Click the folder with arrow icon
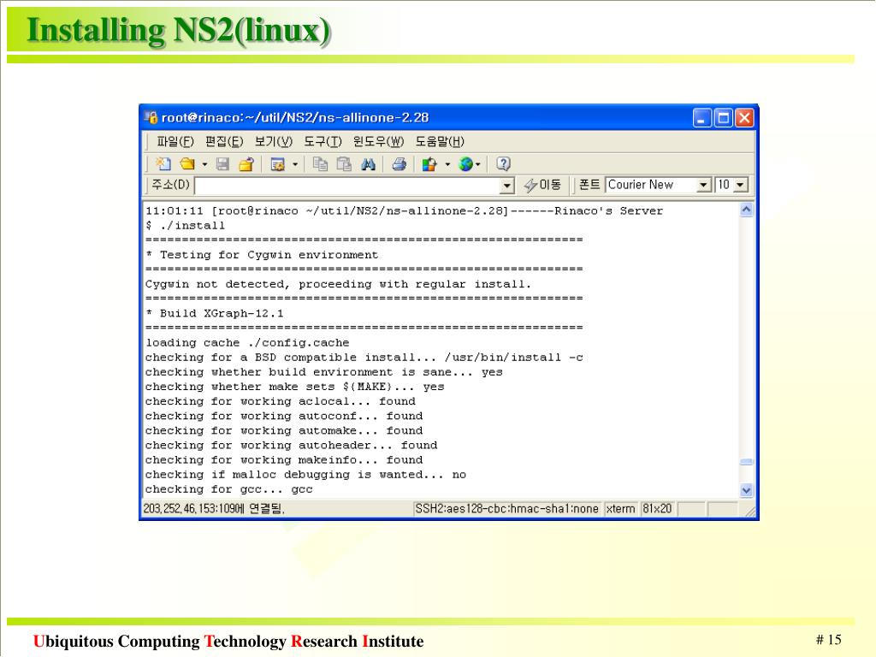876x657 pixels. point(246,163)
